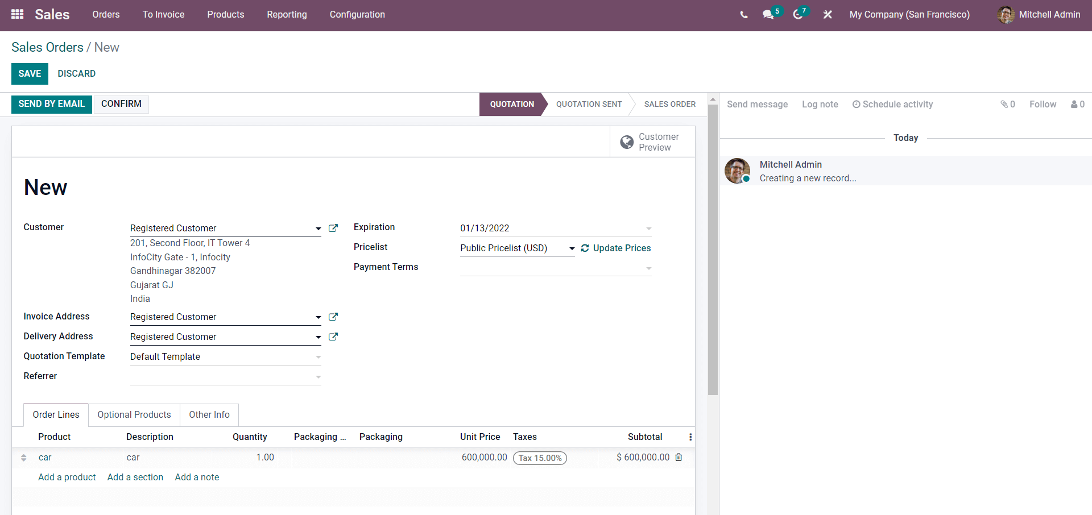Image resolution: width=1092 pixels, height=515 pixels.
Task: Click the Sales Orders breadcrumb
Action: click(47, 47)
